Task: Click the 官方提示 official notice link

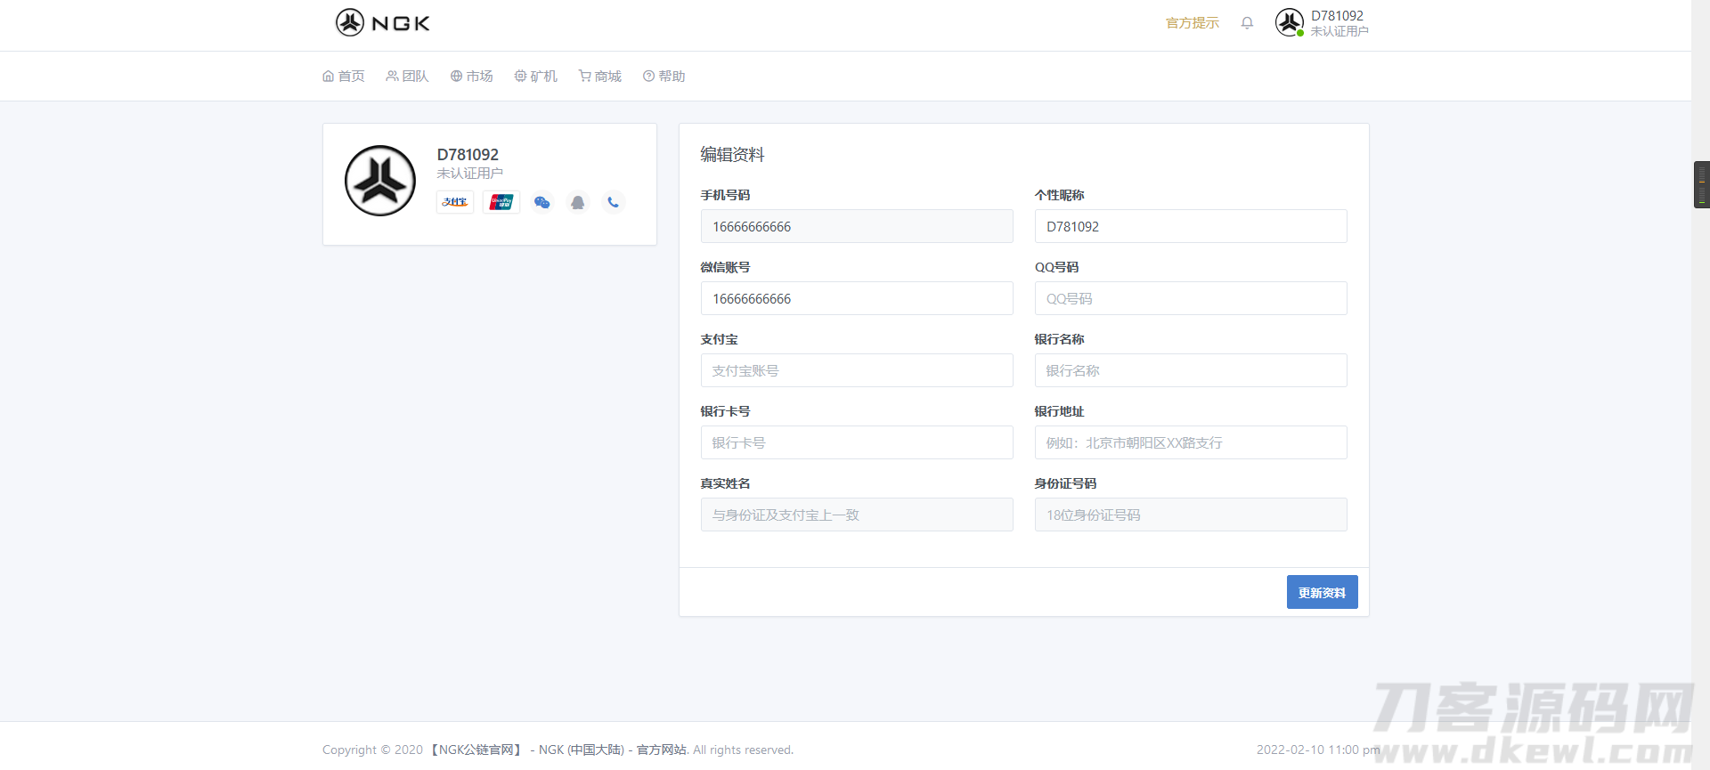Action: (x=1192, y=23)
